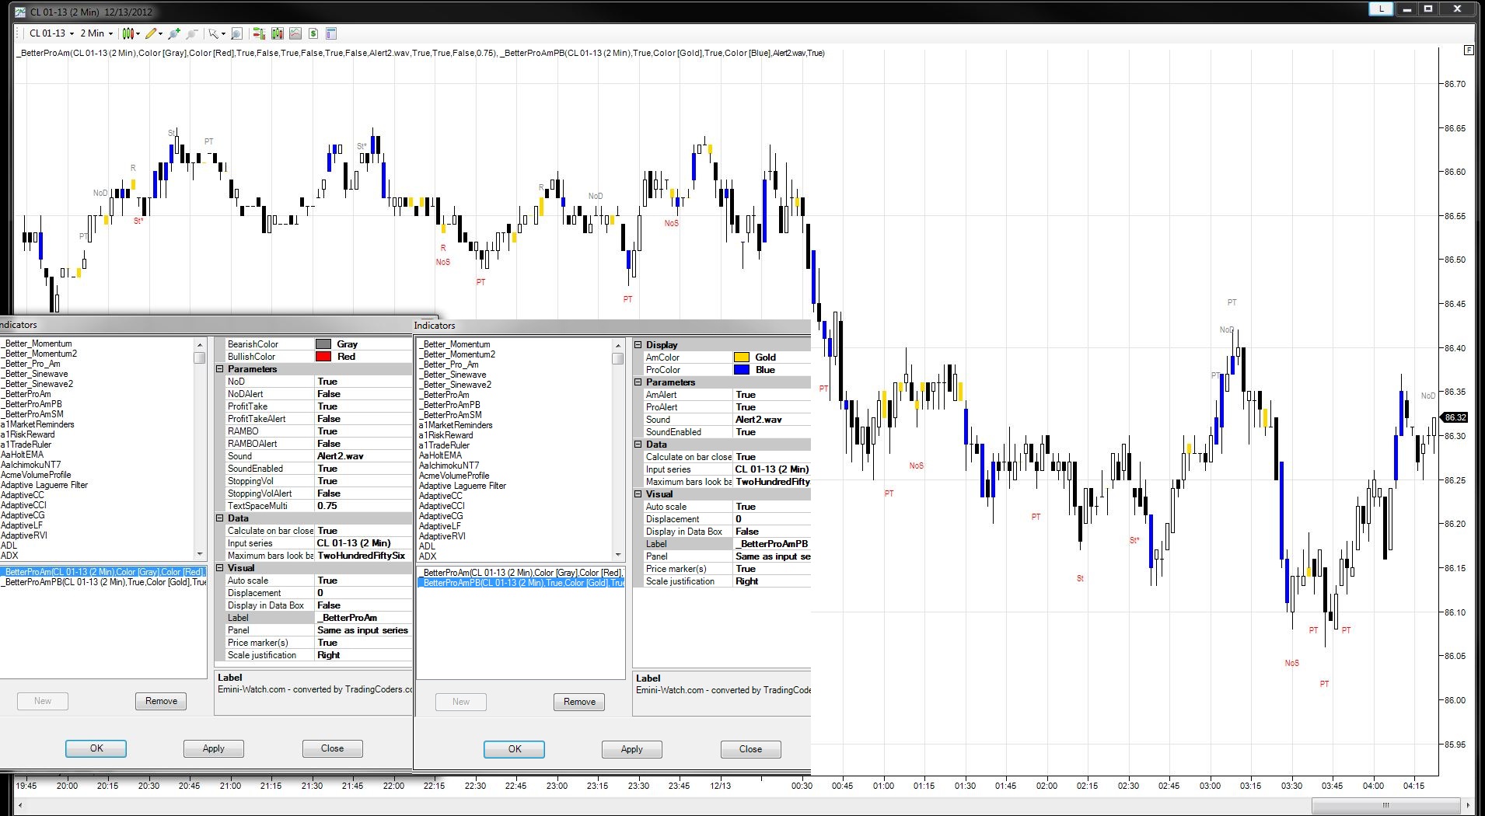The width and height of the screenshot is (1485, 816).
Task: Click the TextSpaceMulti 0.75 value
Action: pyautogui.click(x=363, y=506)
